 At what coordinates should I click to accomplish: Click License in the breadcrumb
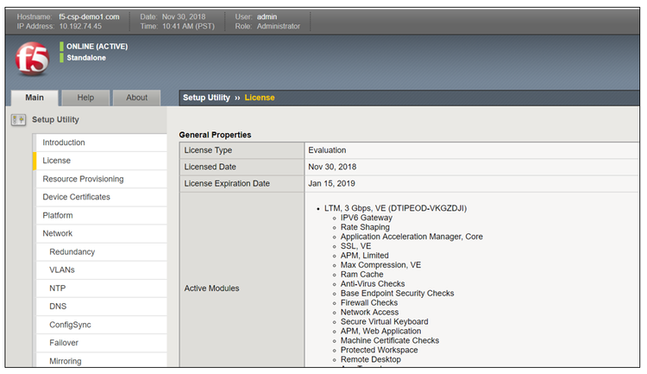260,98
